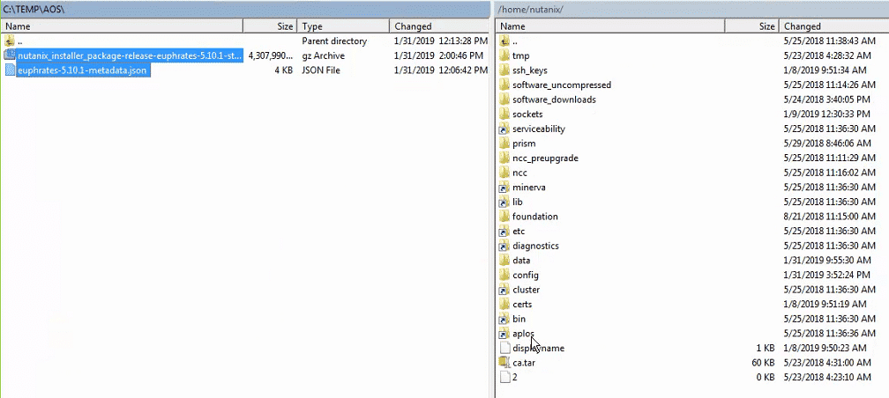
Task: Sort local files by Name column
Action: pos(122,26)
